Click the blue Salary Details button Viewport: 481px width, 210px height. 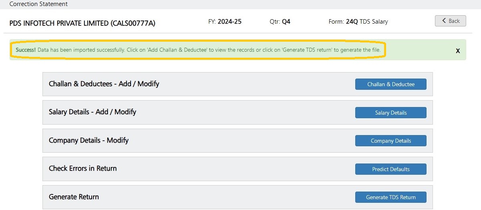390,113
